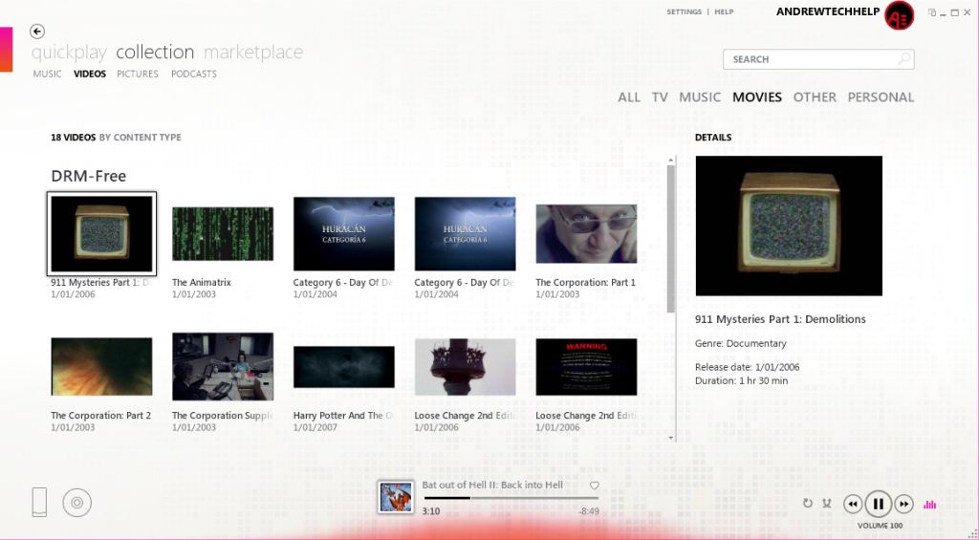
Task: Select Harry Potter And The video thumbnail
Action: point(344,367)
